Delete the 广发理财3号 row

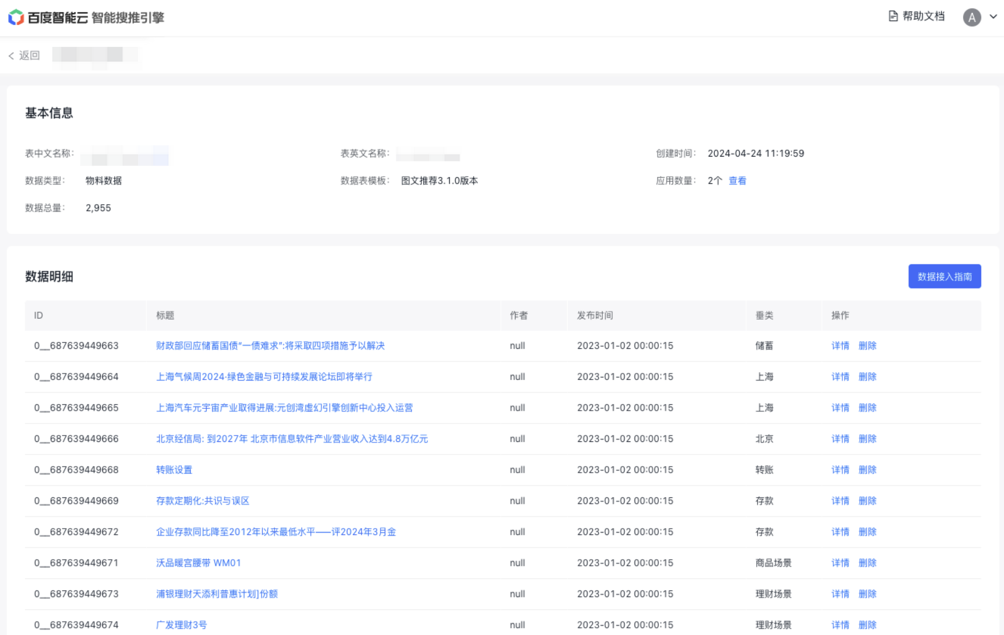tap(867, 625)
